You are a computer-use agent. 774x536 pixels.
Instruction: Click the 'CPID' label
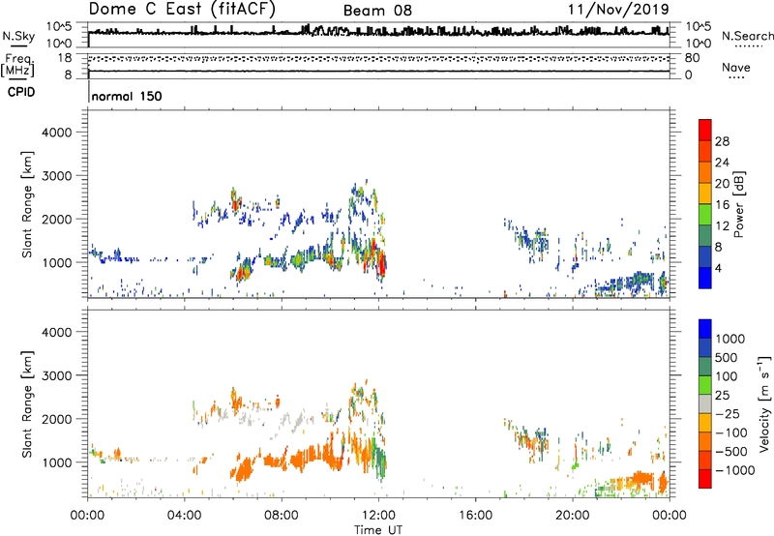pos(21,92)
